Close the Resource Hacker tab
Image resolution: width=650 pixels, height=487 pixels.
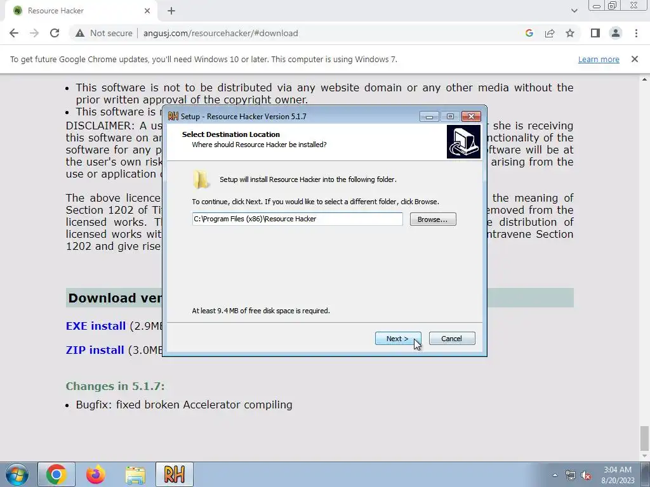pos(147,11)
